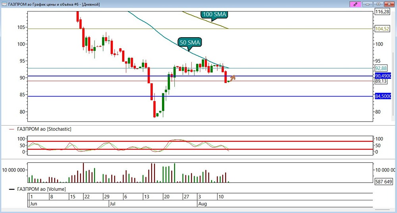Click the 95 value on right price axis
This screenshot has height=213, width=397.
378,61
